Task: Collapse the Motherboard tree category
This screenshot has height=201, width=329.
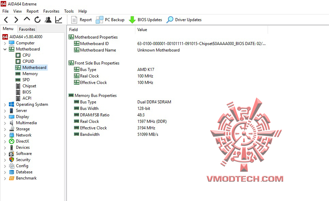Action: (x=5, y=49)
